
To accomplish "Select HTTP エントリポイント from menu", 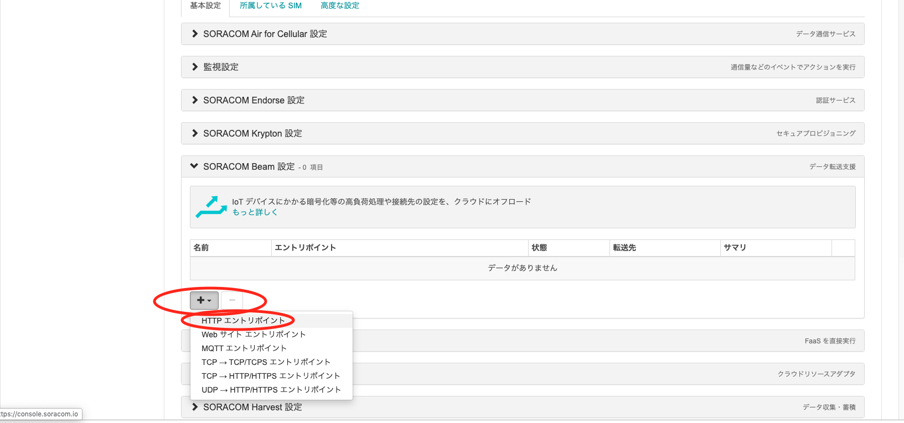I will (x=271, y=321).
